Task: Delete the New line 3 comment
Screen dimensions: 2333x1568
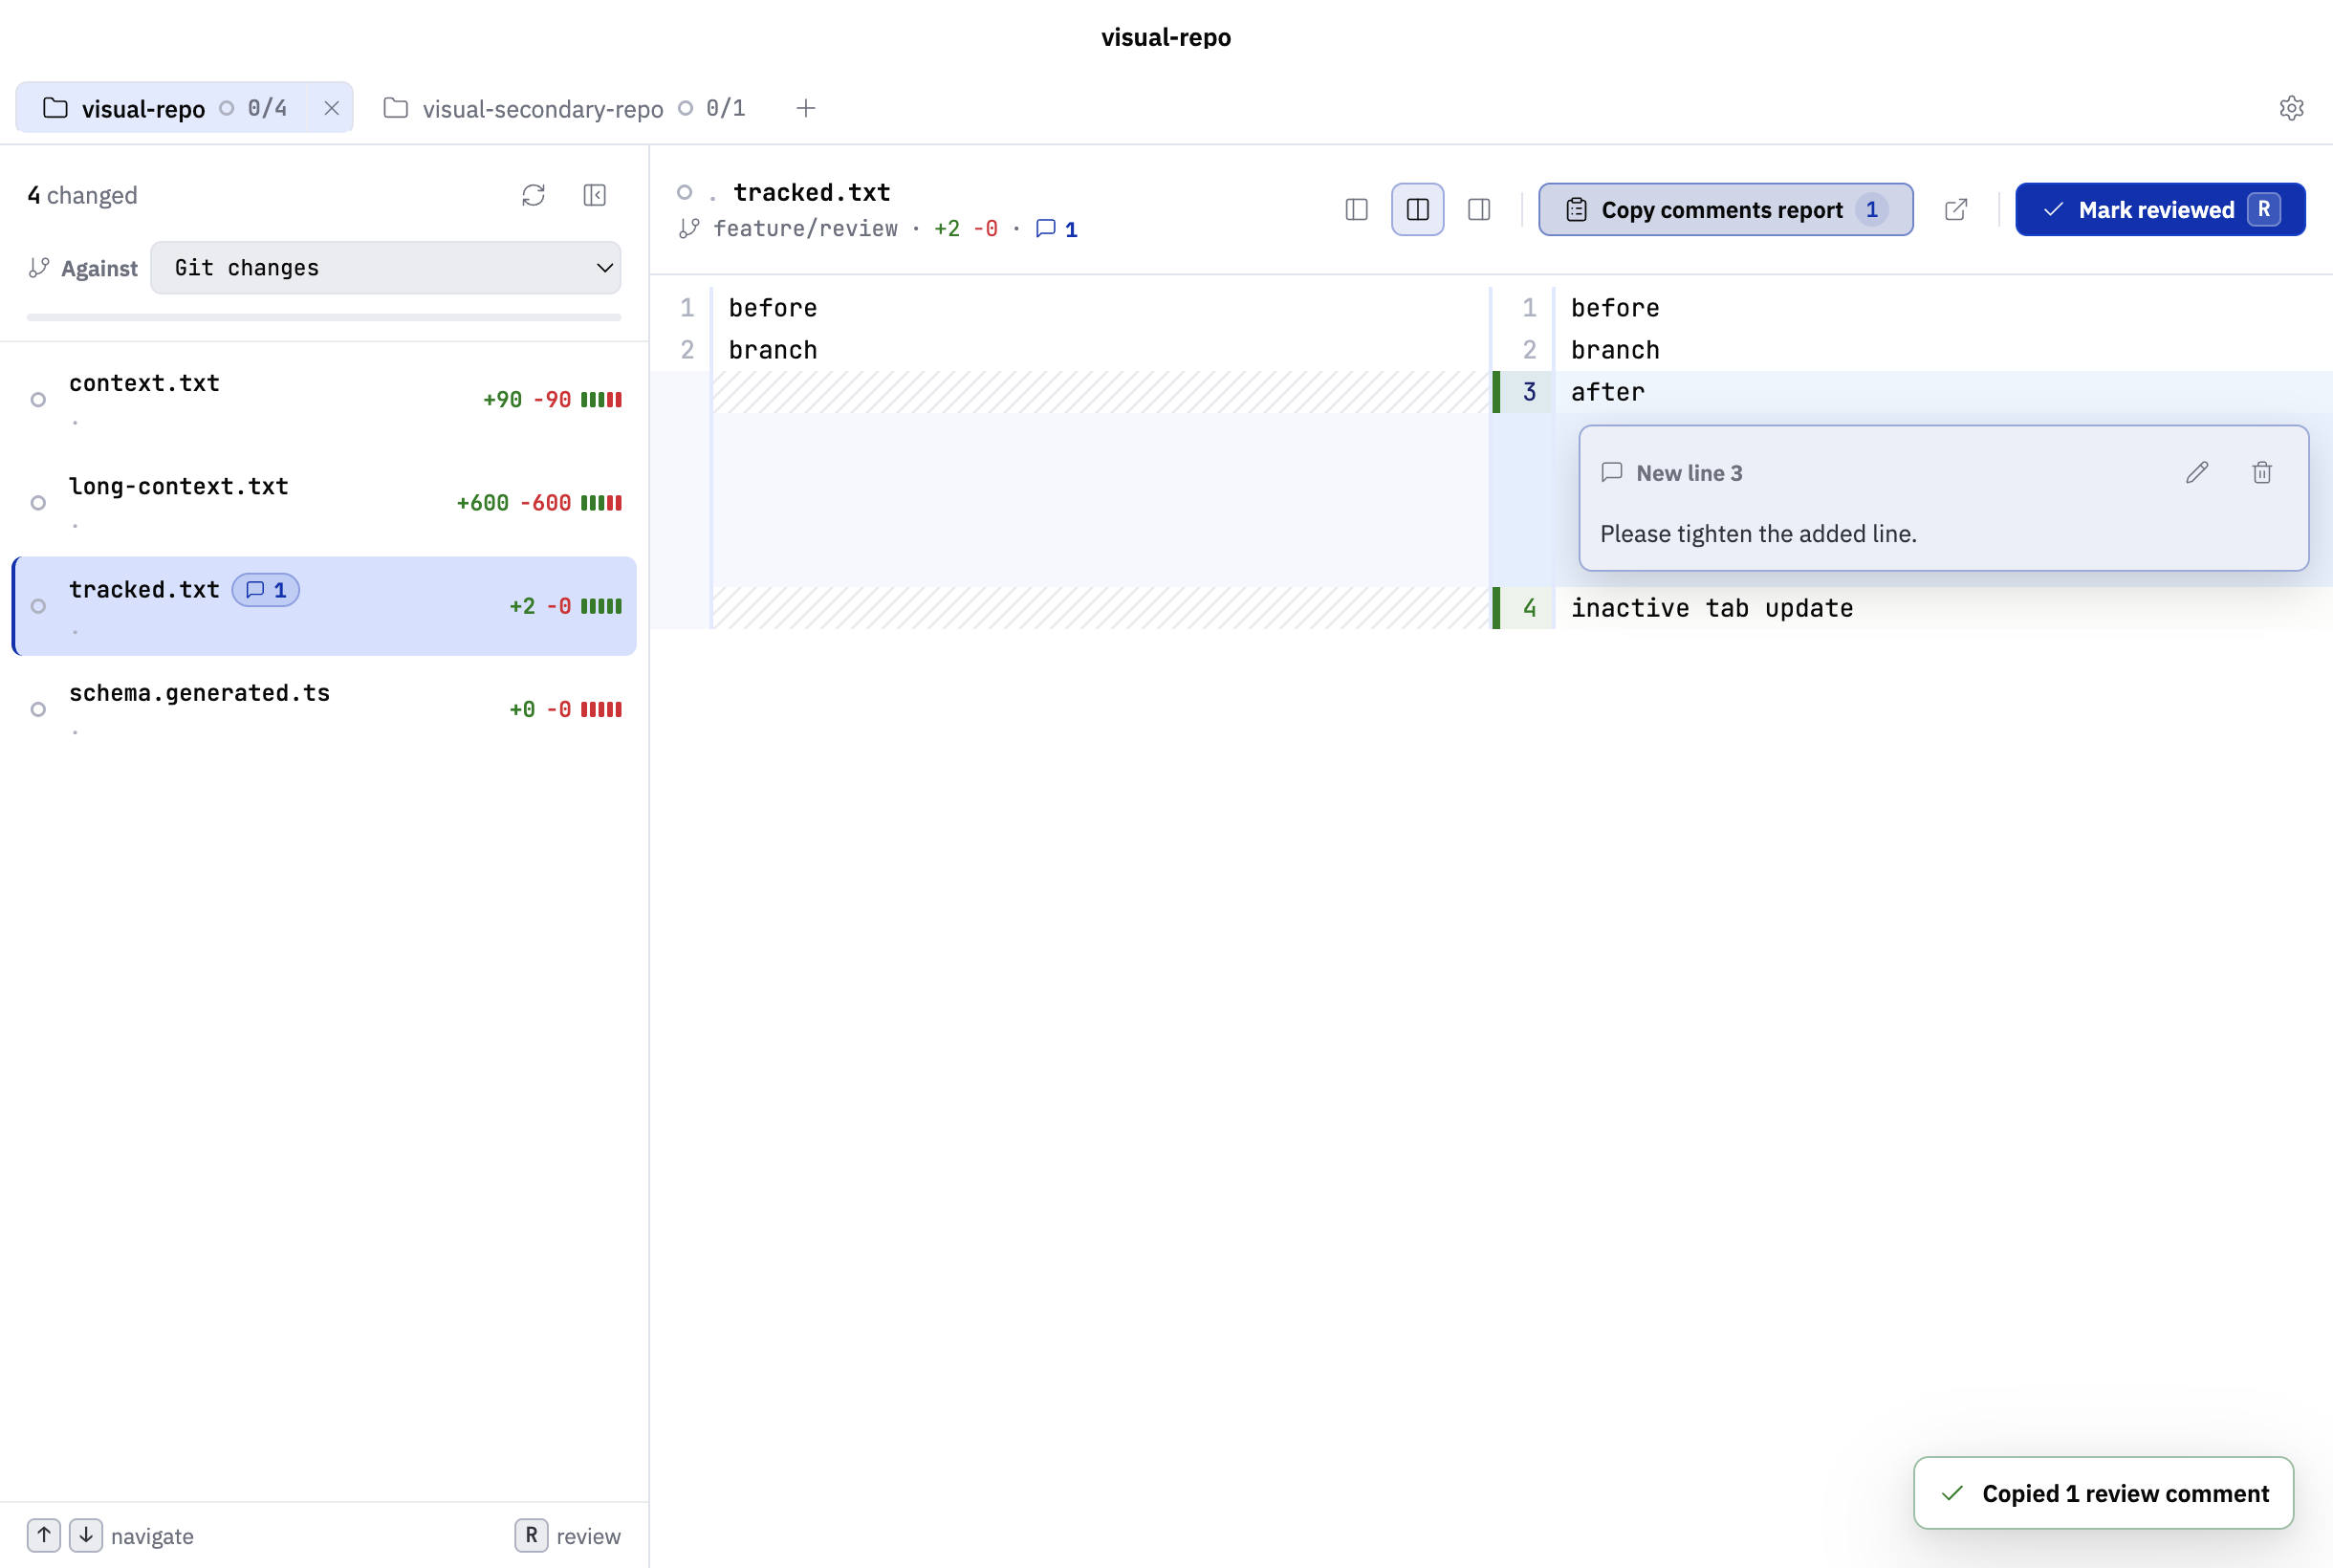Action: pyautogui.click(x=2262, y=473)
